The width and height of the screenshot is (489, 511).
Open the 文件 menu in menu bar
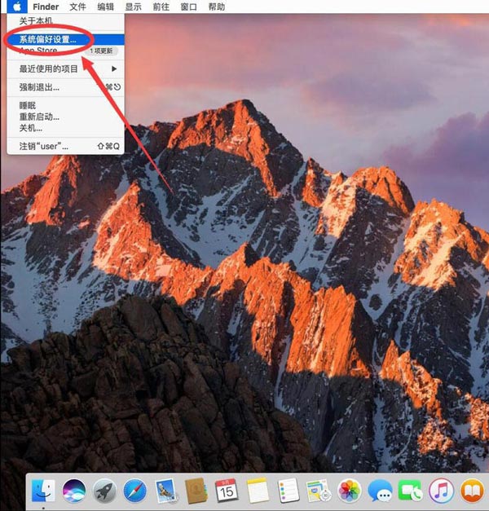(77, 7)
